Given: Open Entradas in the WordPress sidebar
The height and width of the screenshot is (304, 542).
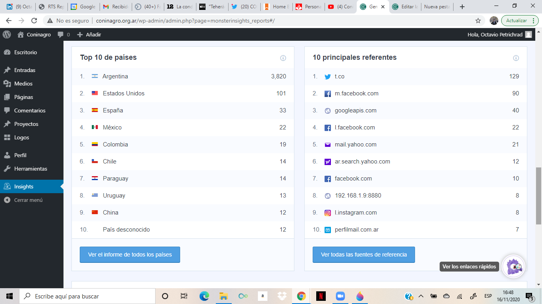Looking at the screenshot, I should pyautogui.click(x=25, y=70).
